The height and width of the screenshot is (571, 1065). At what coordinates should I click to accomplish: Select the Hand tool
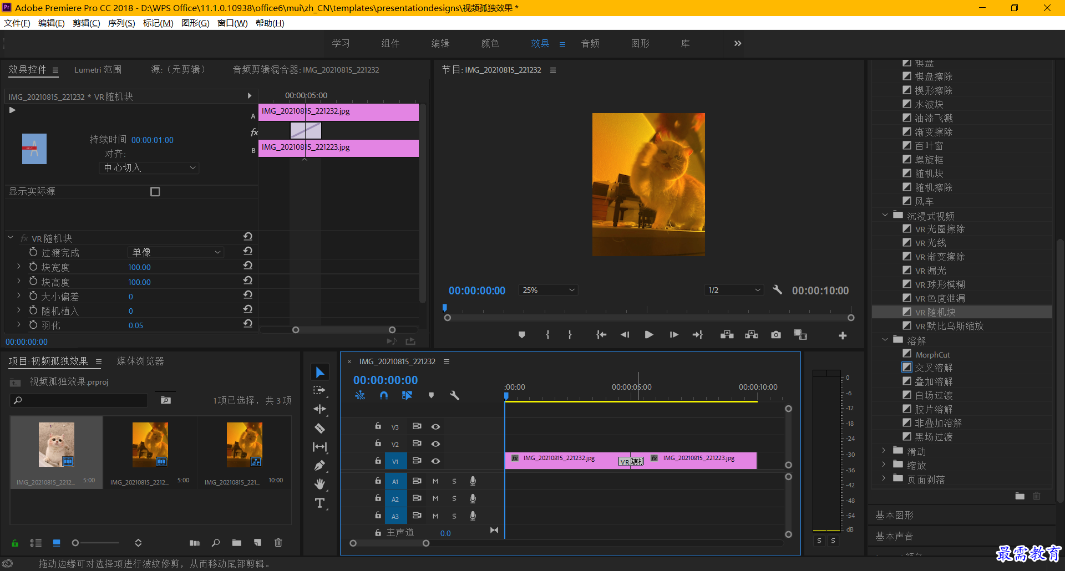319,485
